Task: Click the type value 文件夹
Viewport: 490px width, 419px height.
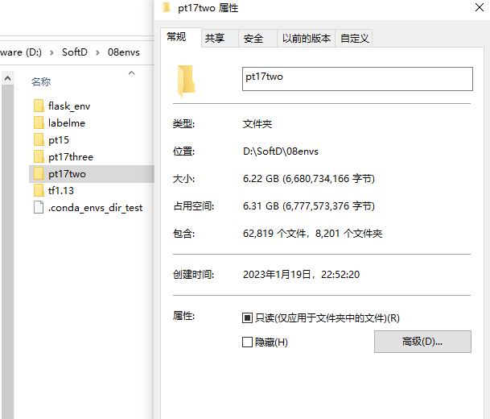Action: click(257, 124)
